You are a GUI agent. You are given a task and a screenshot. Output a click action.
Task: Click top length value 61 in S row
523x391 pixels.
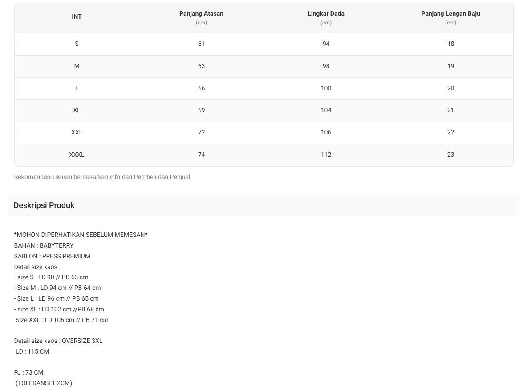tap(201, 44)
